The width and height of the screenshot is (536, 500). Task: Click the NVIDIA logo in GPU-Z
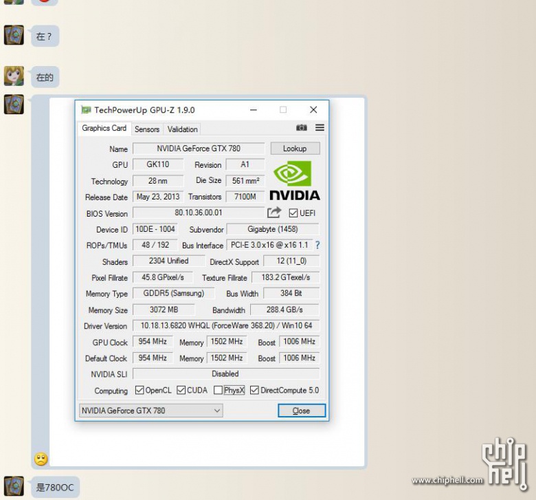point(295,180)
